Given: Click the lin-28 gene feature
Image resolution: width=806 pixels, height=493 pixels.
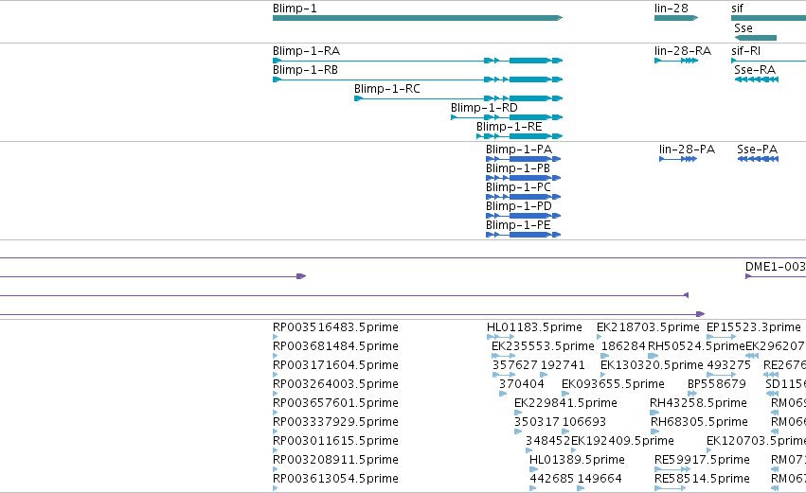Looking at the screenshot, I should [x=676, y=18].
